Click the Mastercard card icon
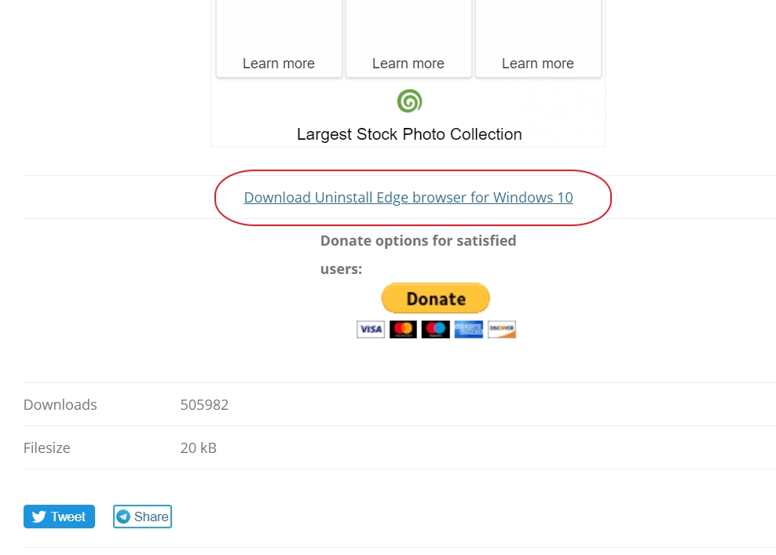This screenshot has height=555, width=776. click(x=403, y=330)
